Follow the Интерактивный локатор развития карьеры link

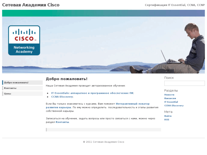98,106
